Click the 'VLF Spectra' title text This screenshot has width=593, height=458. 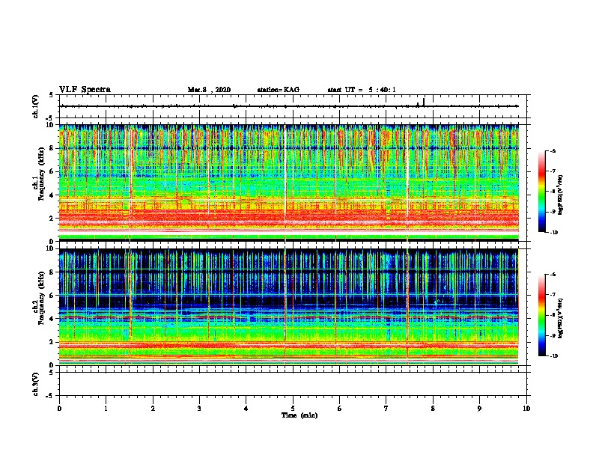pyautogui.click(x=85, y=90)
